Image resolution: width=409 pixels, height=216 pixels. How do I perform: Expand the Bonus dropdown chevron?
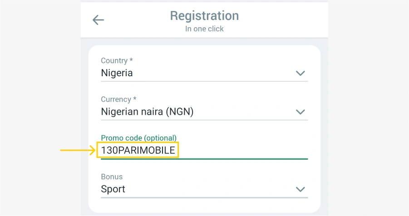tap(300, 189)
